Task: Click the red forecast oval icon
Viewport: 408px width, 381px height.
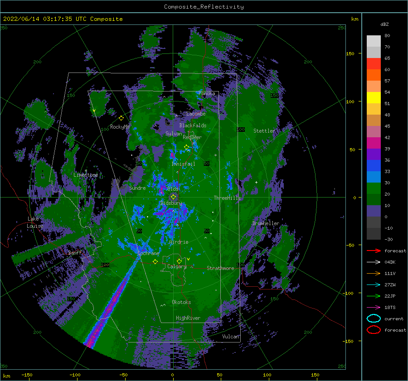Action: (374, 330)
